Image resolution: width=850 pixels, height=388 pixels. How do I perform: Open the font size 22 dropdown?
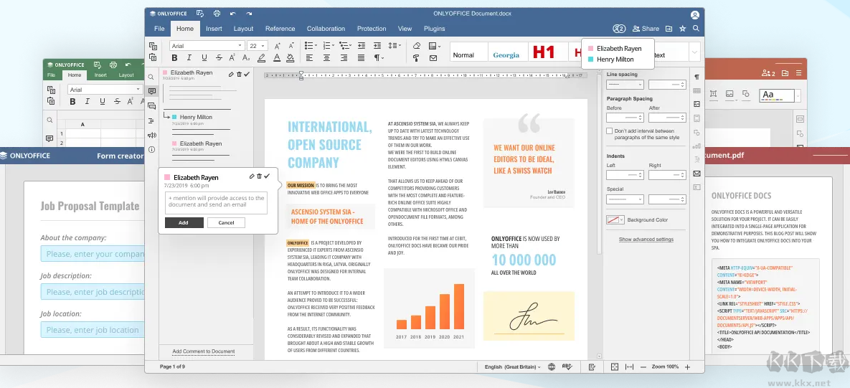coord(258,46)
